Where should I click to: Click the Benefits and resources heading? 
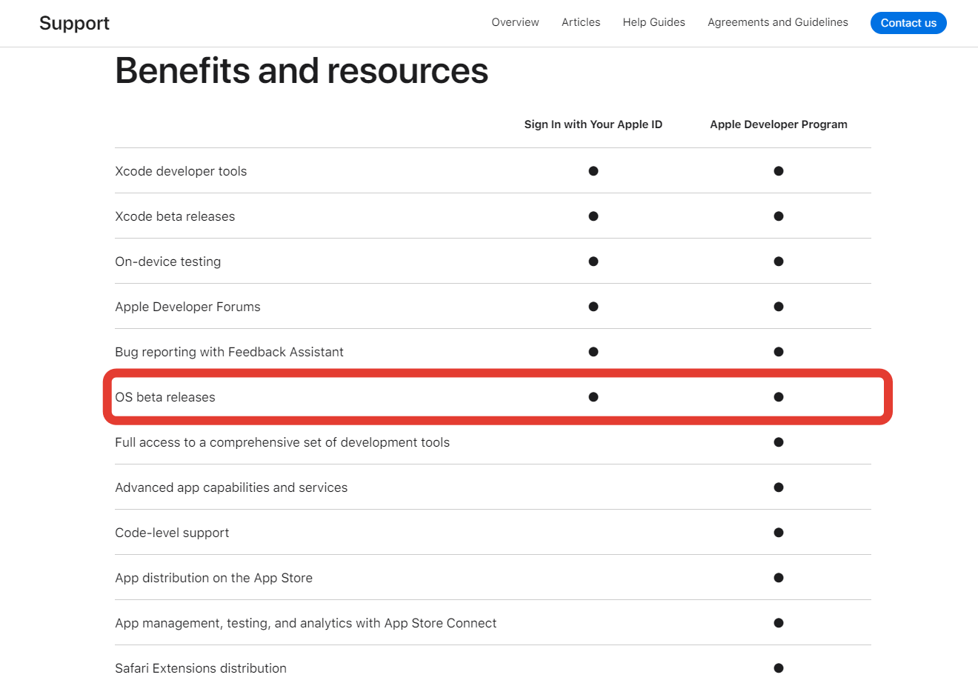[x=302, y=71]
